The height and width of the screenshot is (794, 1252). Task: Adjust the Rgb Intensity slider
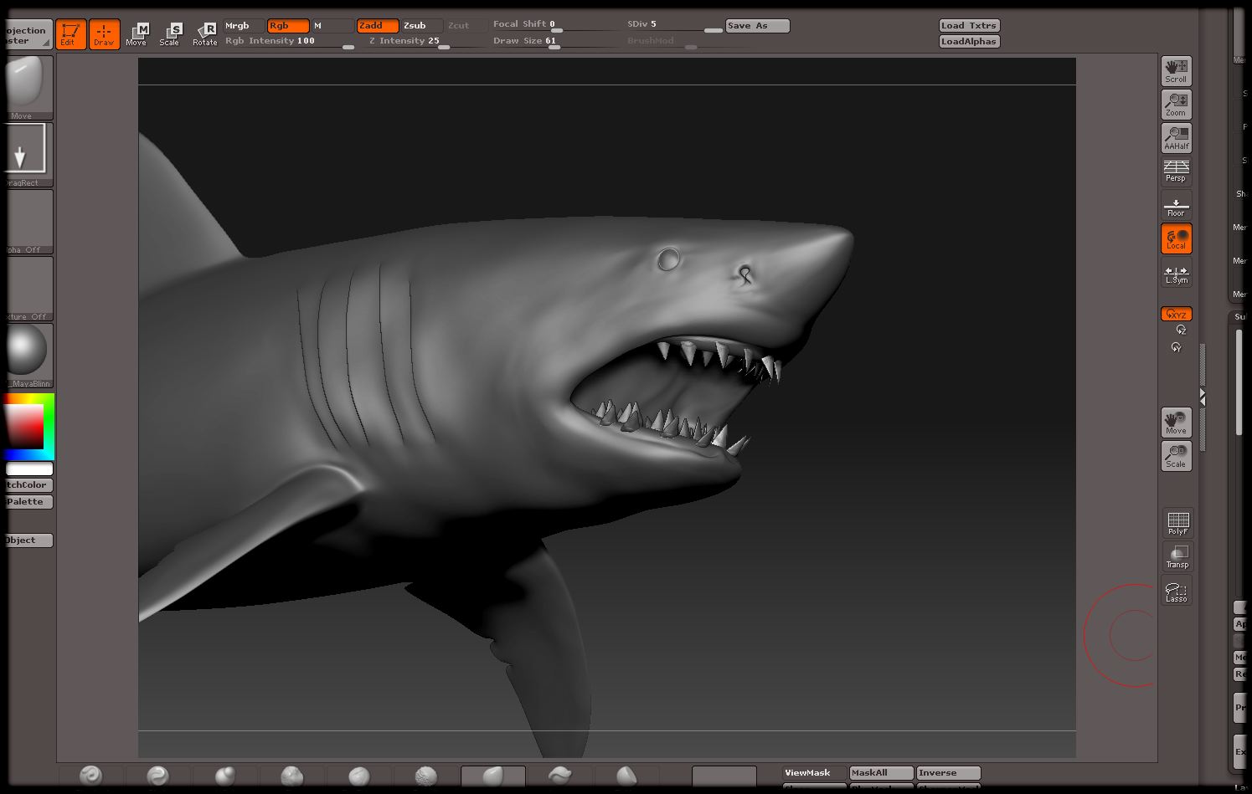(x=289, y=42)
